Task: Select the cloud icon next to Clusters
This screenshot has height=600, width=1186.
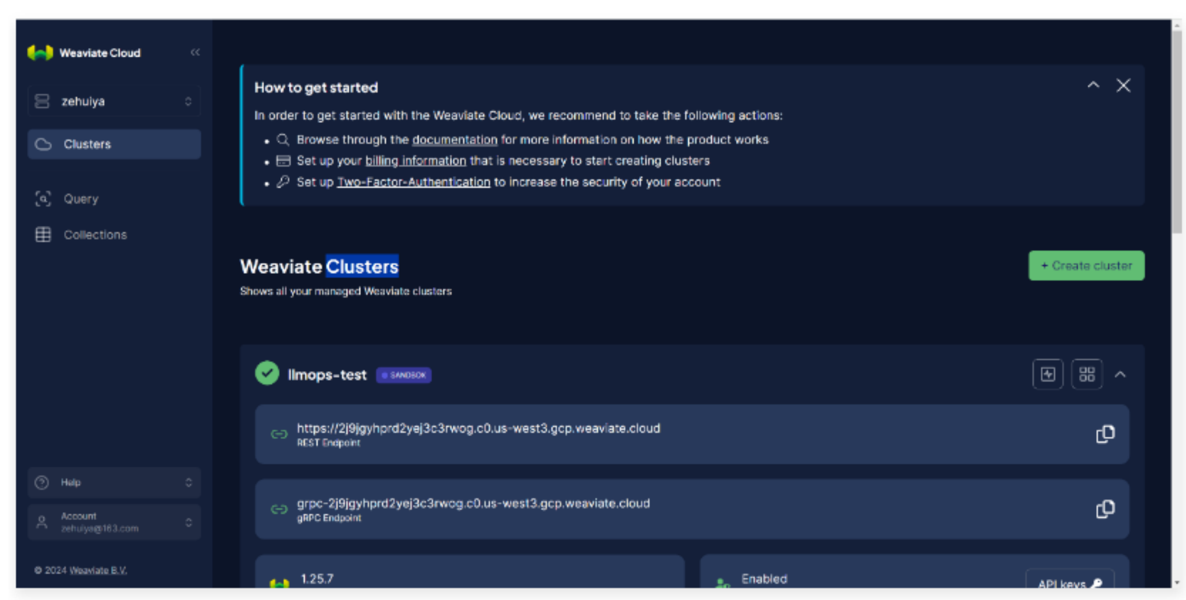Action: 44,144
